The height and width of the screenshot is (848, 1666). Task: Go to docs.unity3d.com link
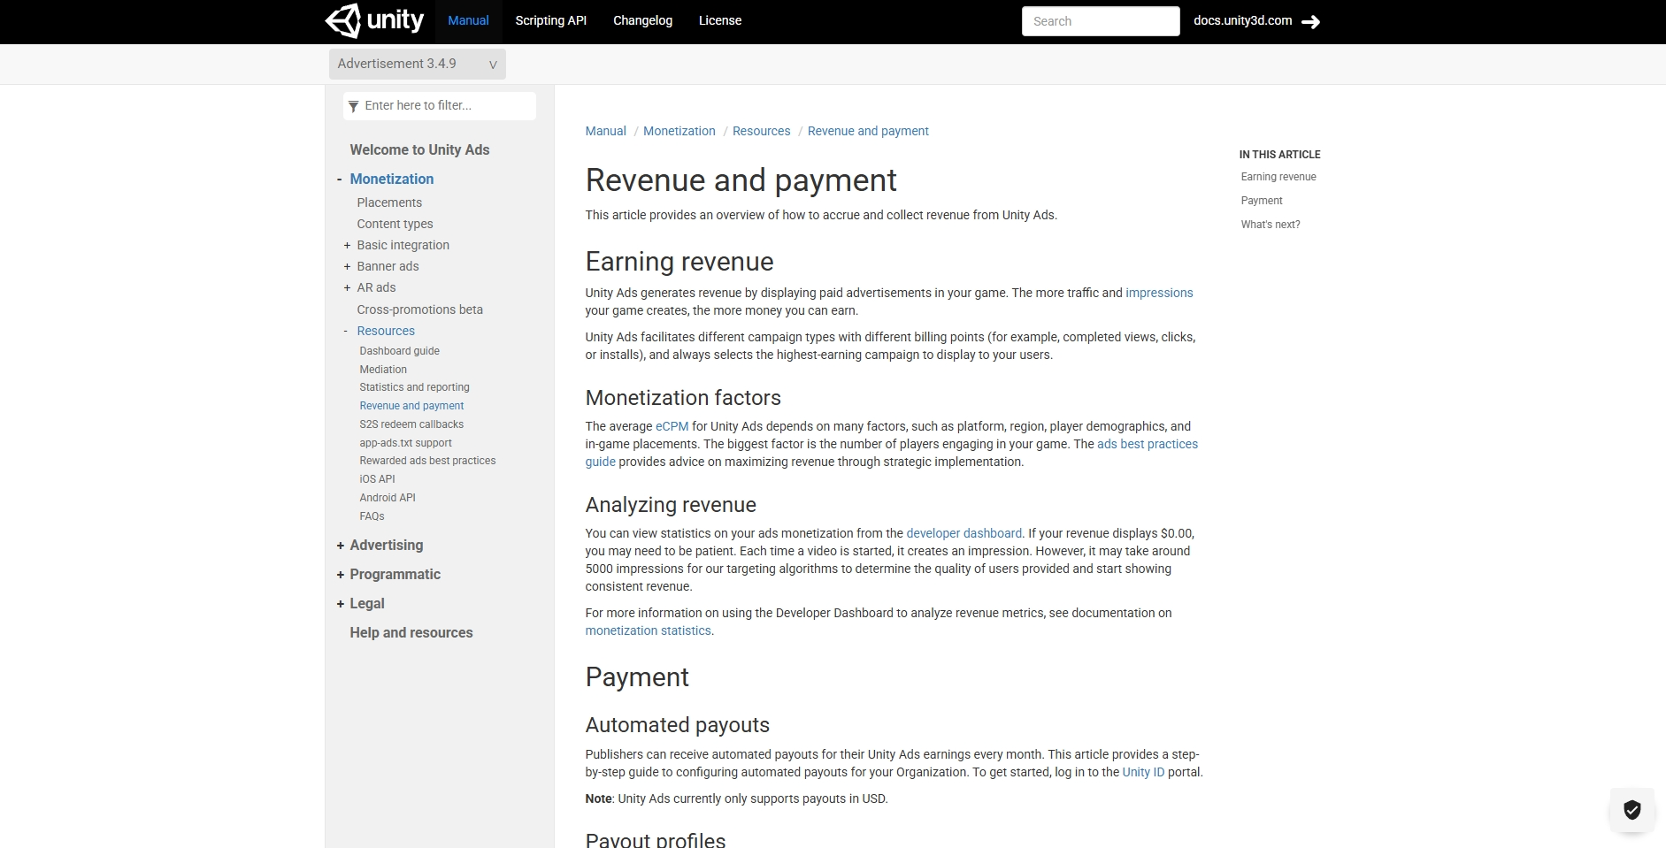1242,21
